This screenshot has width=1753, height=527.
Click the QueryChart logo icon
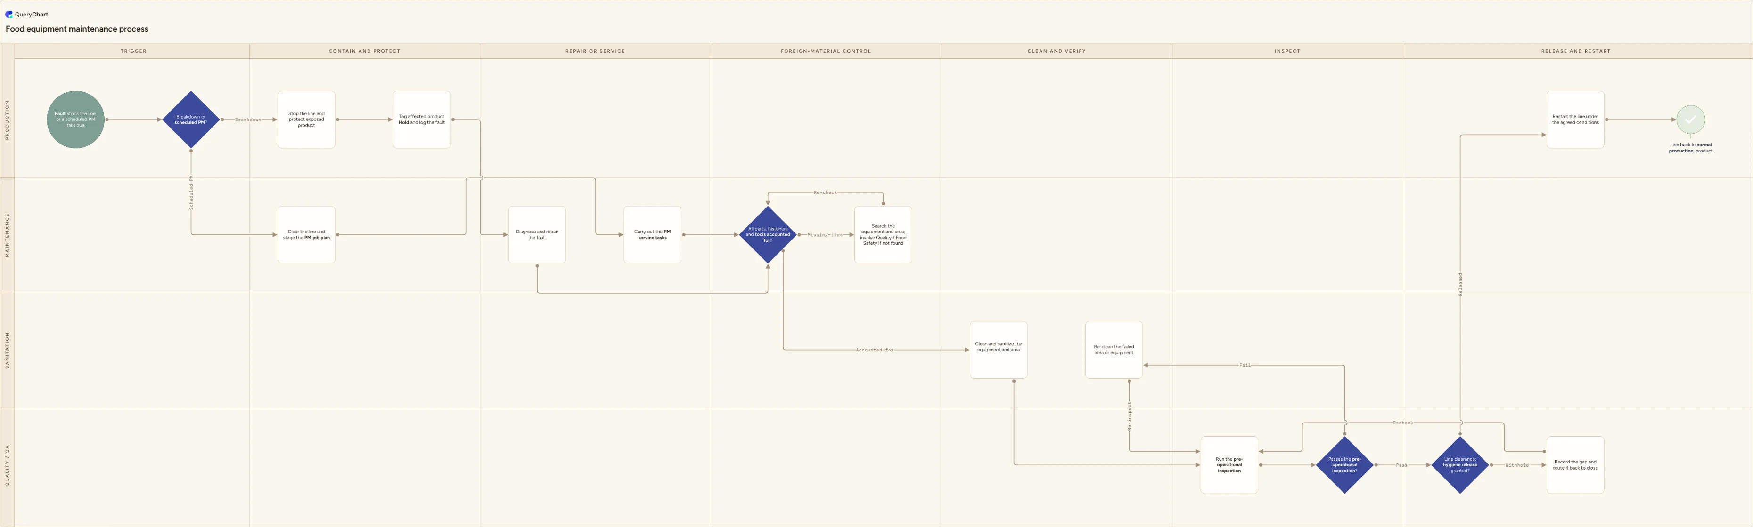9,14
